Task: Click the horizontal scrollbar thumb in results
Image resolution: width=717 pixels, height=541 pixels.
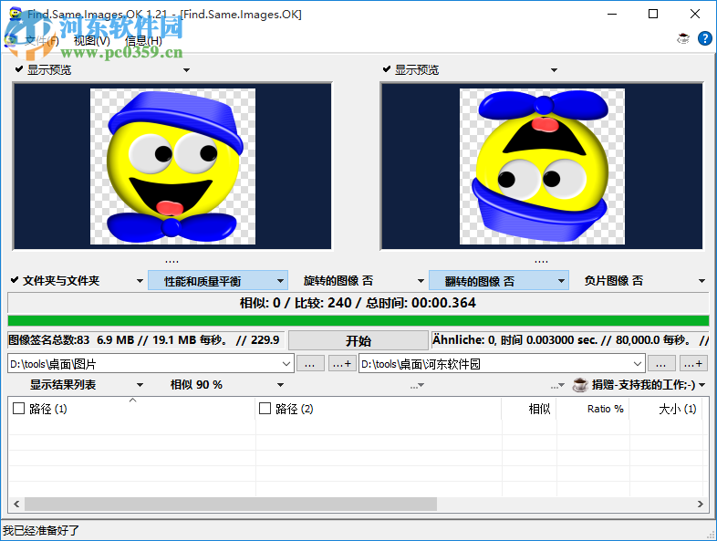Action: (x=231, y=504)
